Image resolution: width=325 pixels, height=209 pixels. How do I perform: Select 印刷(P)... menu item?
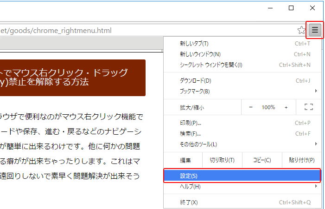pos(242,123)
